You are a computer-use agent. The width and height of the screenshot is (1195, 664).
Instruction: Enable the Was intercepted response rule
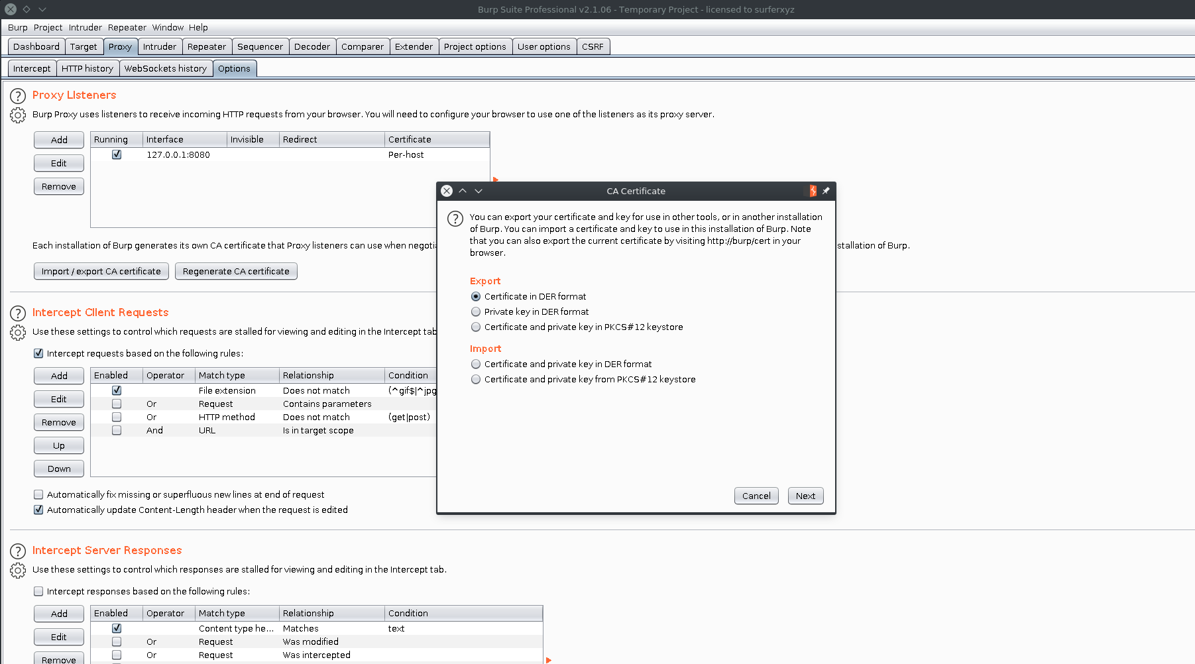click(117, 655)
